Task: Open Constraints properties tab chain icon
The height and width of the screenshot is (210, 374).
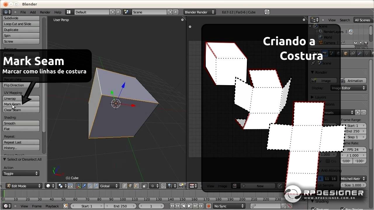Action: coord(353,53)
